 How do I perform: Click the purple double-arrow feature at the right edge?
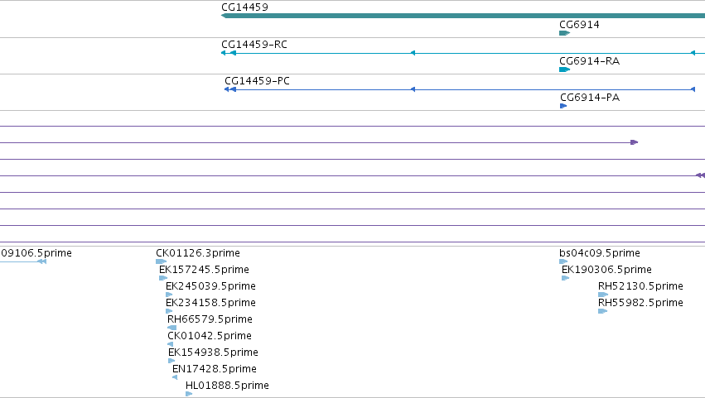(x=700, y=175)
